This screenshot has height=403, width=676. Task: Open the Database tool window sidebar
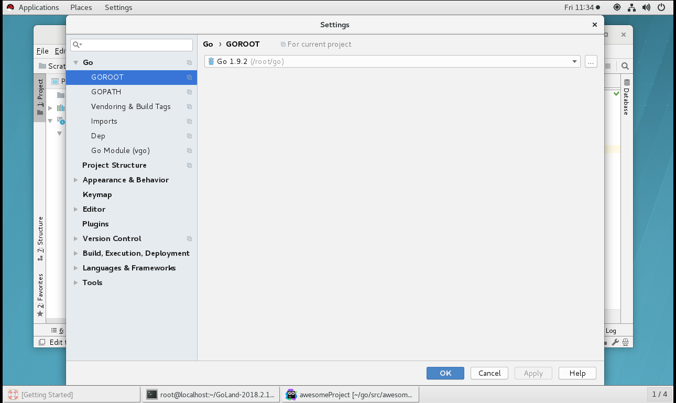tap(626, 97)
